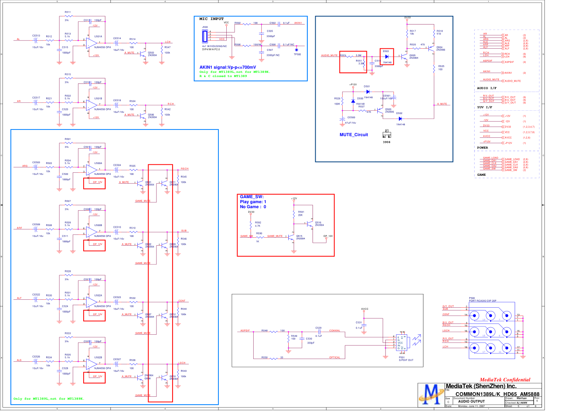The height and width of the screenshot is (413, 584).
Task: Click the MediaTek M logo
Action: [x=432, y=395]
